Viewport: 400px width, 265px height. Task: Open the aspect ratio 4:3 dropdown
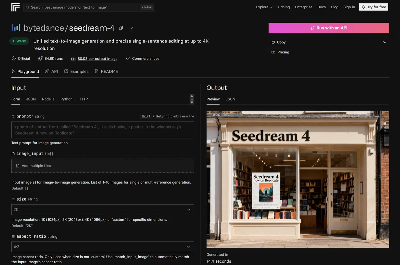click(103, 247)
